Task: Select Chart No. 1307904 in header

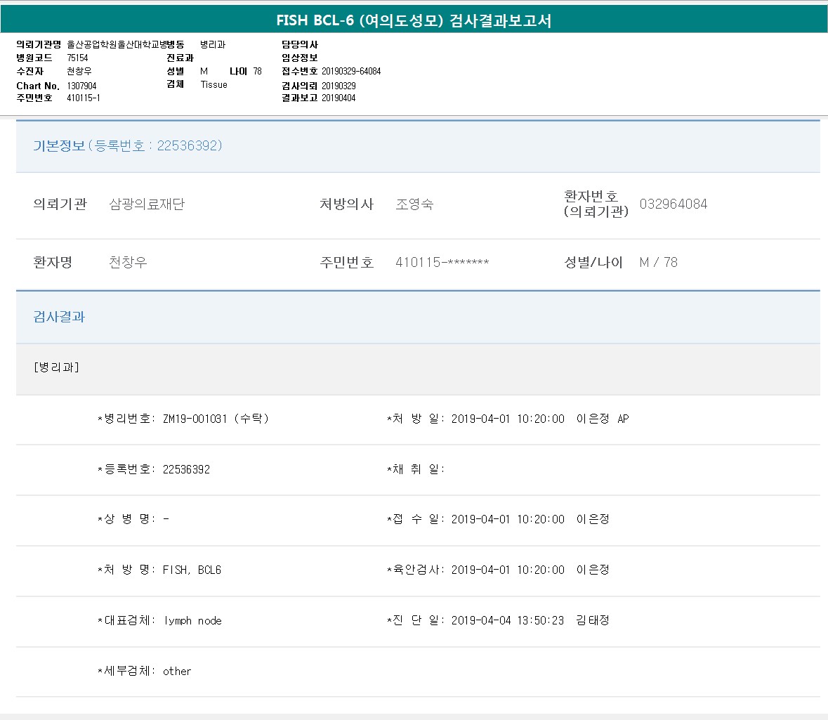Action: pos(81,86)
